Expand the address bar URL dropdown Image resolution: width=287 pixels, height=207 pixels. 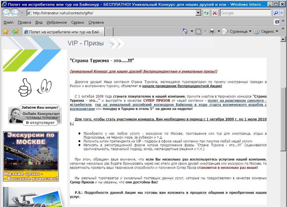click(198, 13)
